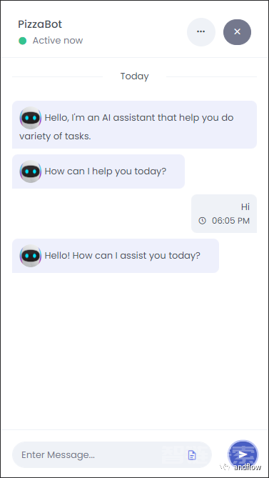Screen dimensions: 269x478
Task: Click the green active status dot
Action: click(22, 41)
